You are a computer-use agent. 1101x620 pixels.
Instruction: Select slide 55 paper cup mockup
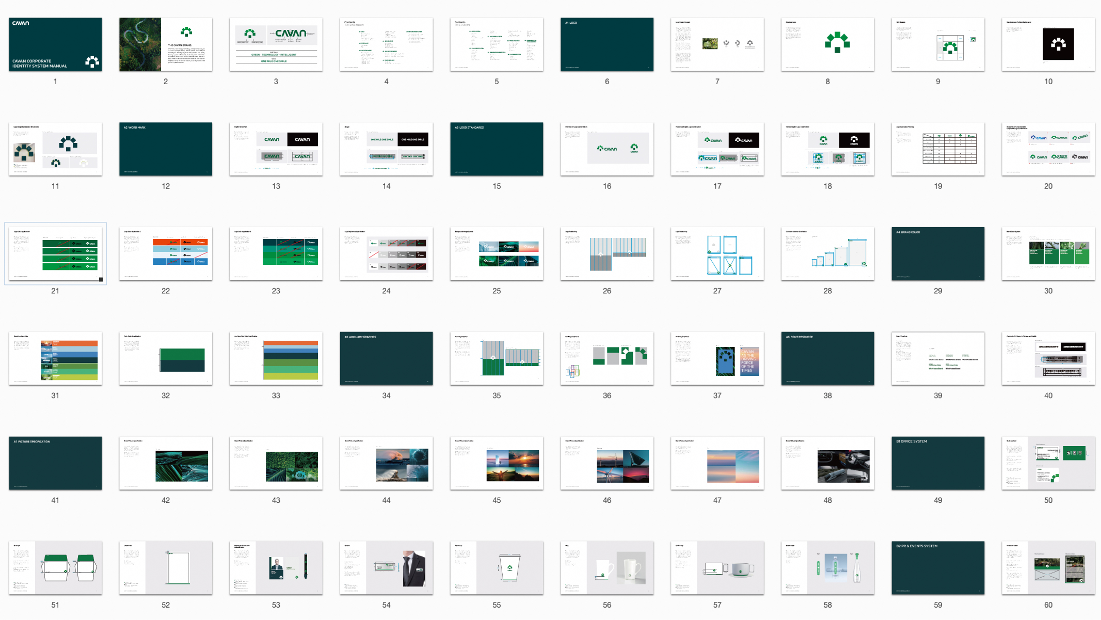[x=497, y=568]
